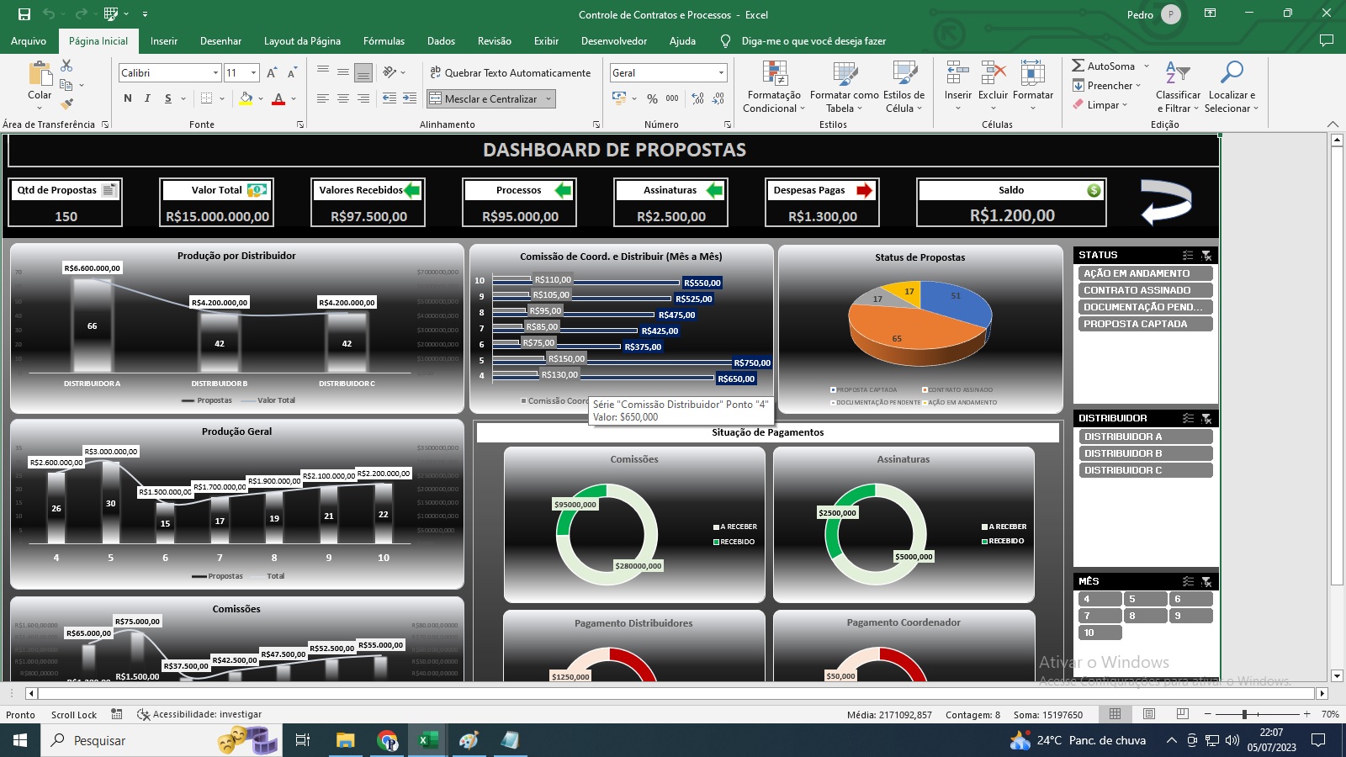Enable multi-select on the MÊS slicer
Image resolution: width=1346 pixels, height=757 pixels.
[x=1188, y=581]
